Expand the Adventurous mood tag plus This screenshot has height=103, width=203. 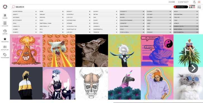point(36,11)
